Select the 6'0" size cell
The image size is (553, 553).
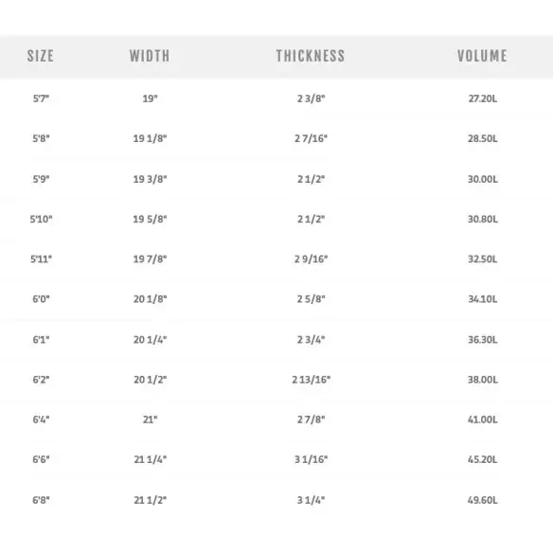41,299
